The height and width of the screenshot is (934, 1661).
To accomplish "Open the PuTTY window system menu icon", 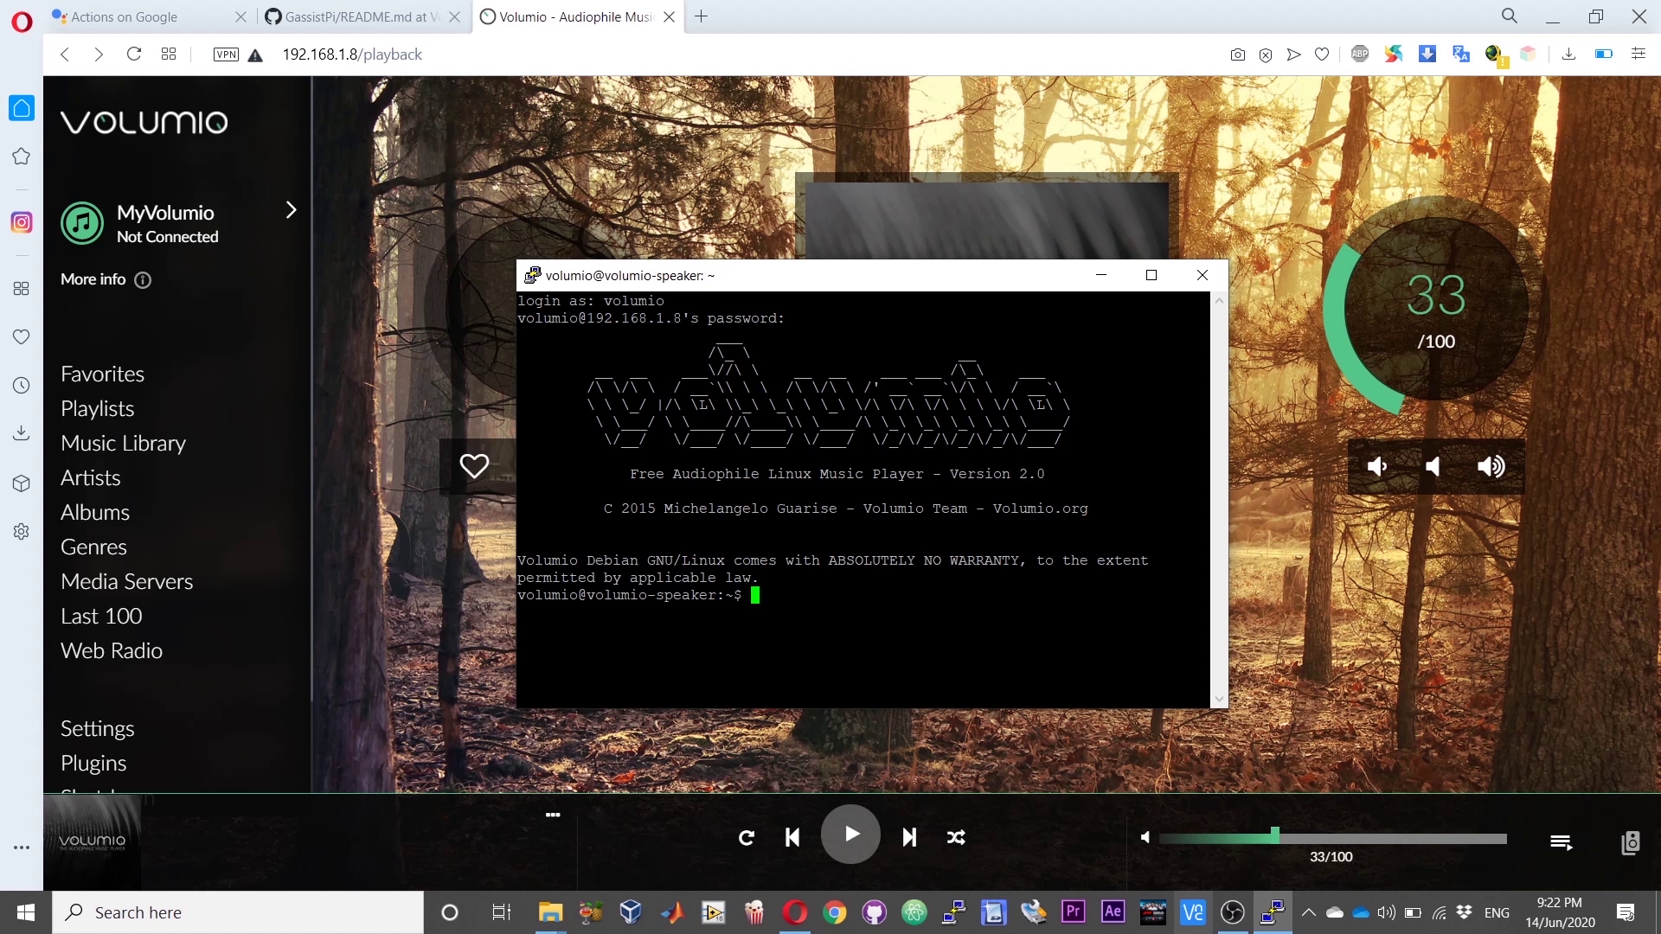I will click(533, 275).
